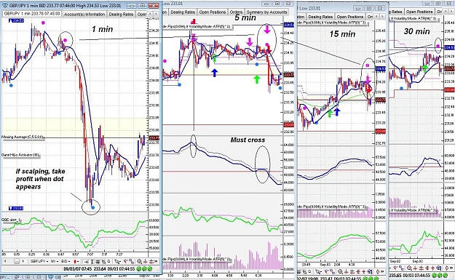Click the second red crosshair icon in 1 min toolbar

coord(151,262)
